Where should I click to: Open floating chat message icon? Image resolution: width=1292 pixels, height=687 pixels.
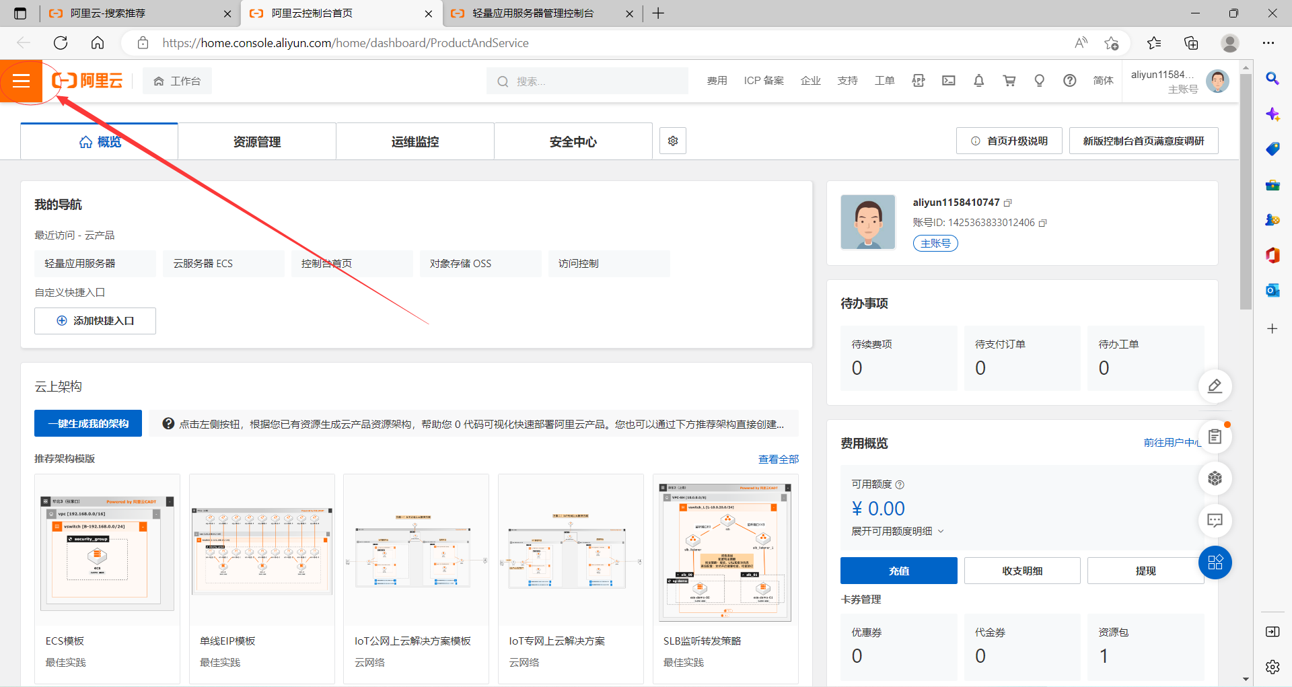1215,520
